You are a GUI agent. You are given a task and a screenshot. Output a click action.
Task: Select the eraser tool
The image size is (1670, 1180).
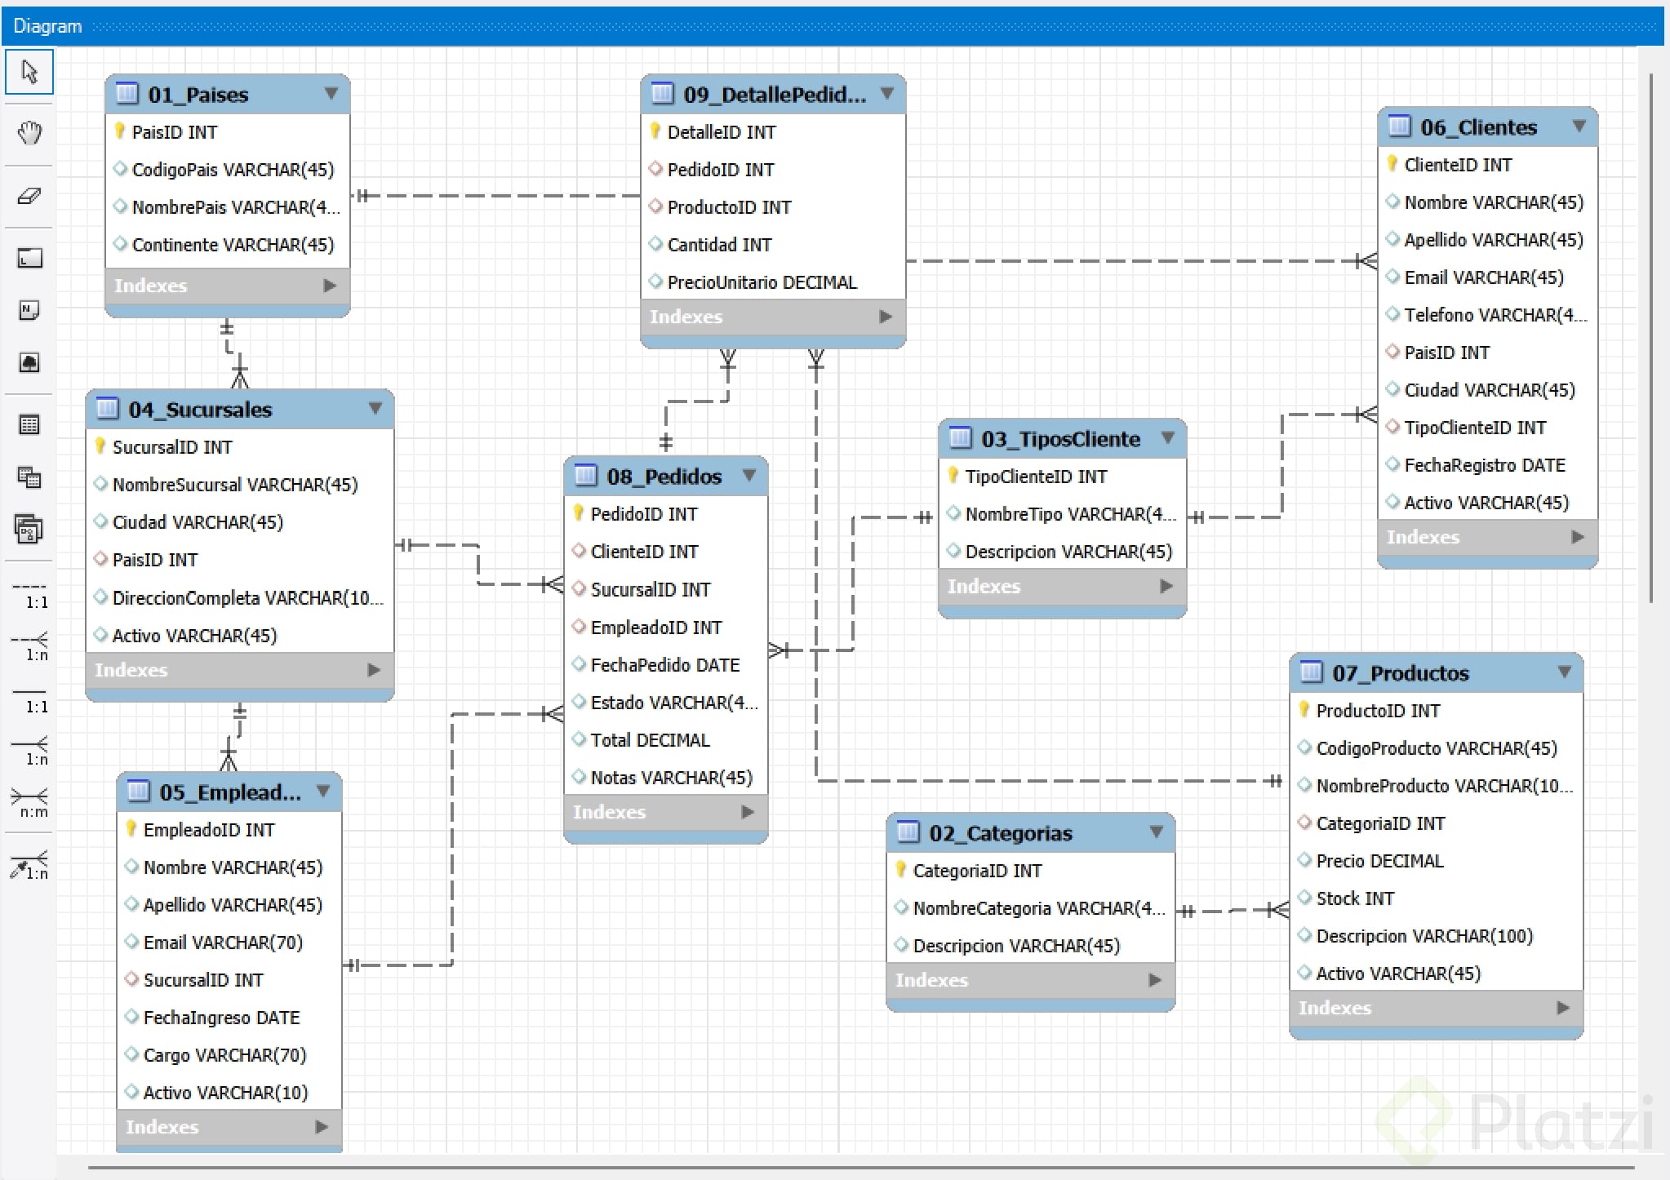29,196
